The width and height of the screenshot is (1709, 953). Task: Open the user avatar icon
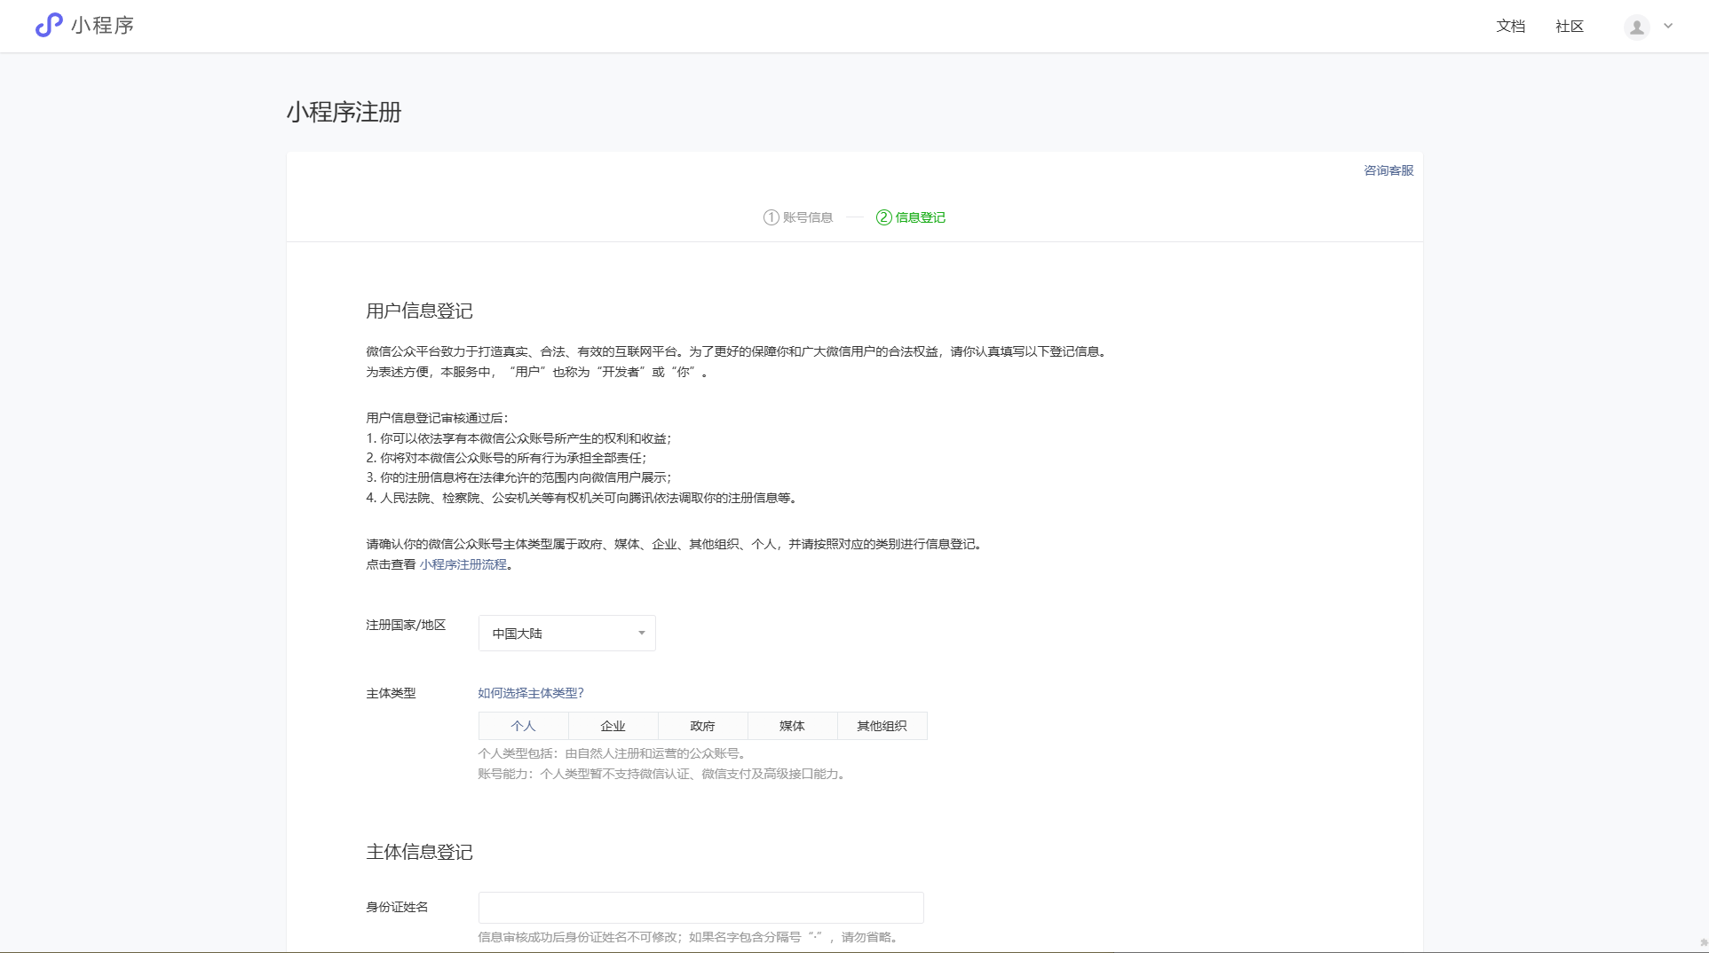click(1636, 28)
